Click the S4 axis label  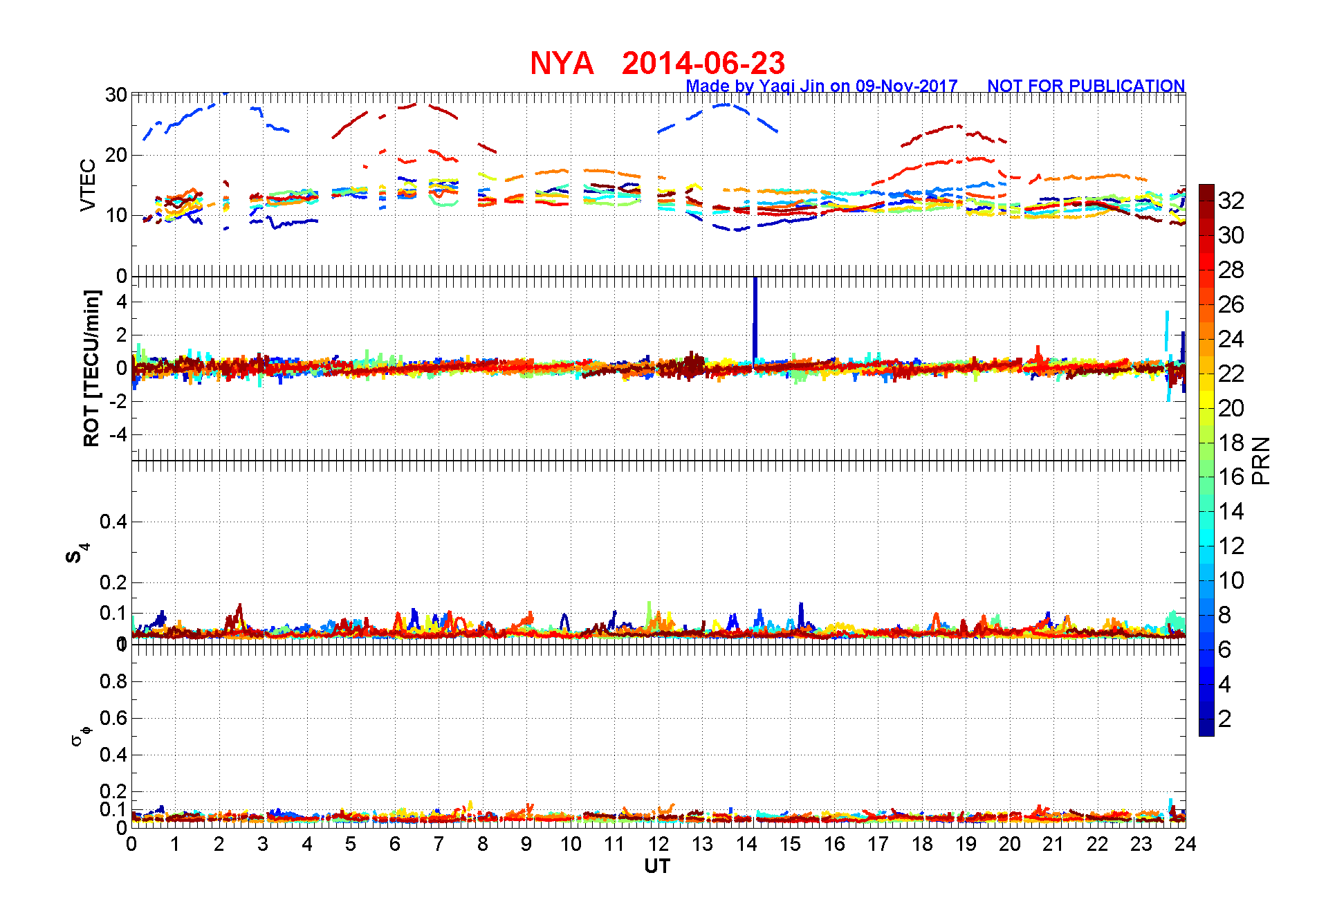[x=77, y=553]
